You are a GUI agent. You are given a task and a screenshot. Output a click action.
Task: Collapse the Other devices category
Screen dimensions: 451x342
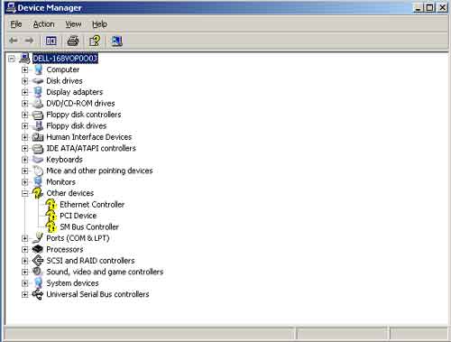tap(25, 193)
